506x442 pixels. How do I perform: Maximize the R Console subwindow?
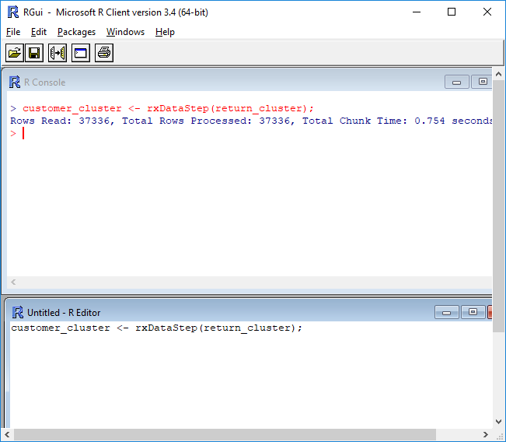point(482,82)
